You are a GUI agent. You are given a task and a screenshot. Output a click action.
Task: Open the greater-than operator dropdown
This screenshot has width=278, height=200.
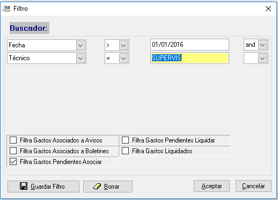coord(123,45)
